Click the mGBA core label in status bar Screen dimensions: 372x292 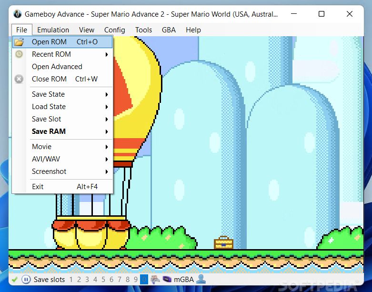click(x=183, y=280)
